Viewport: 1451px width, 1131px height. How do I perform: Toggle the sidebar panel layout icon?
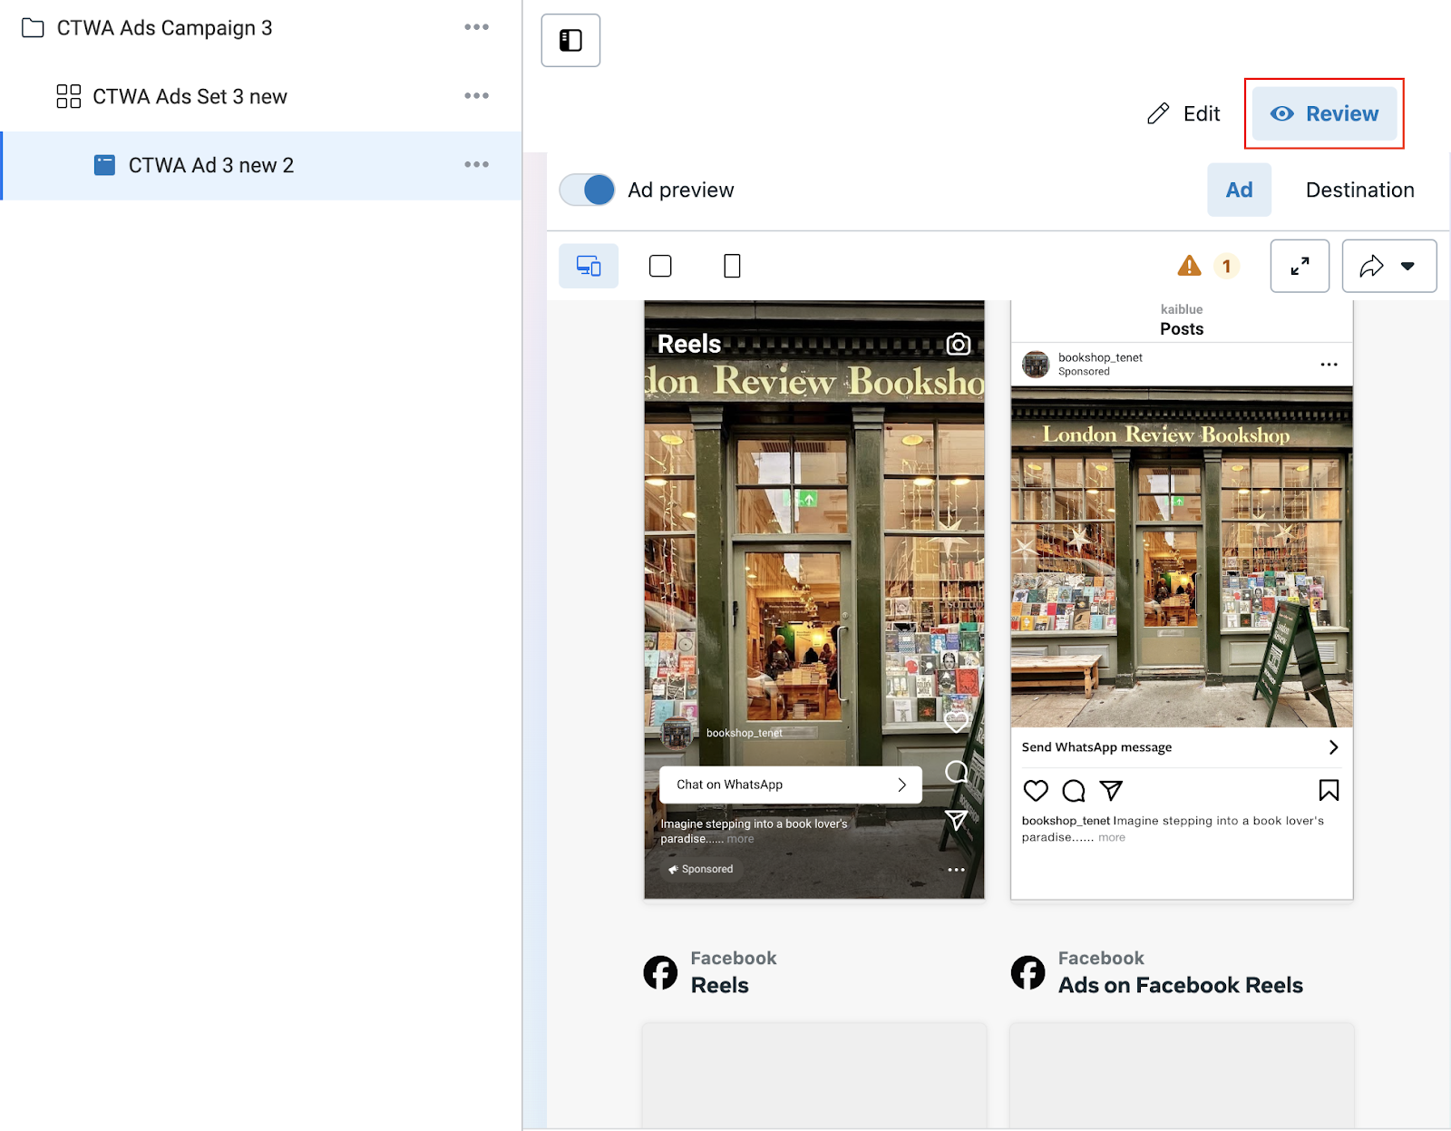pyautogui.click(x=570, y=41)
